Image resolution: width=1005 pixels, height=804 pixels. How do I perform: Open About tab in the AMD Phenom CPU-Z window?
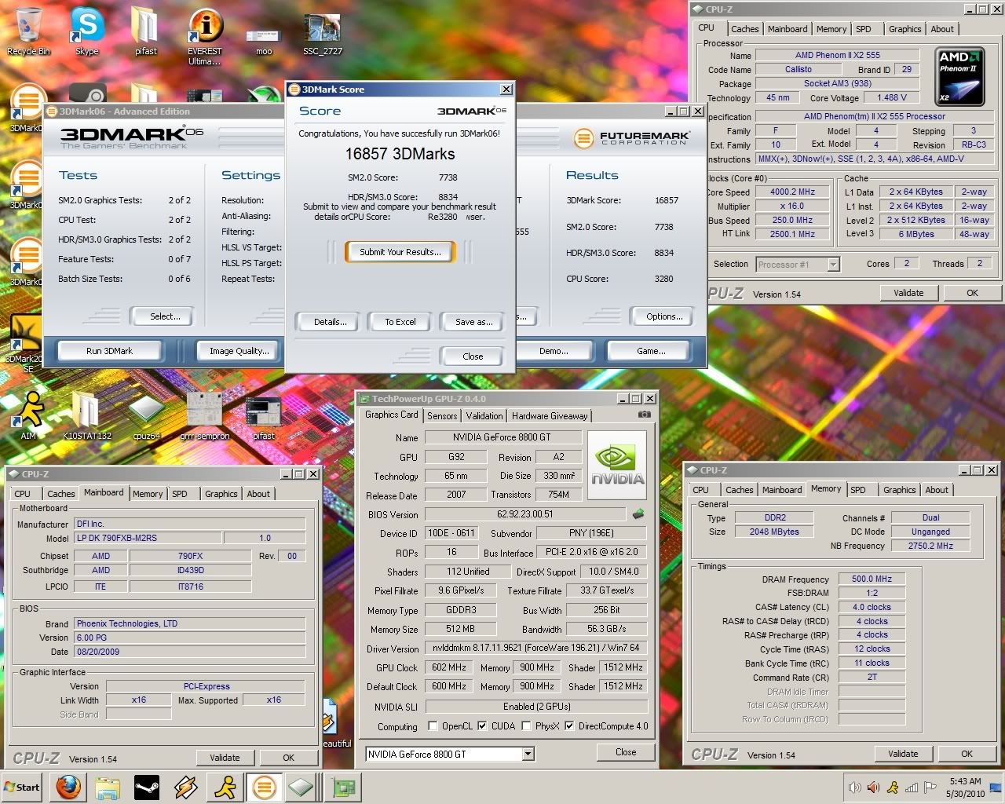coord(942,29)
